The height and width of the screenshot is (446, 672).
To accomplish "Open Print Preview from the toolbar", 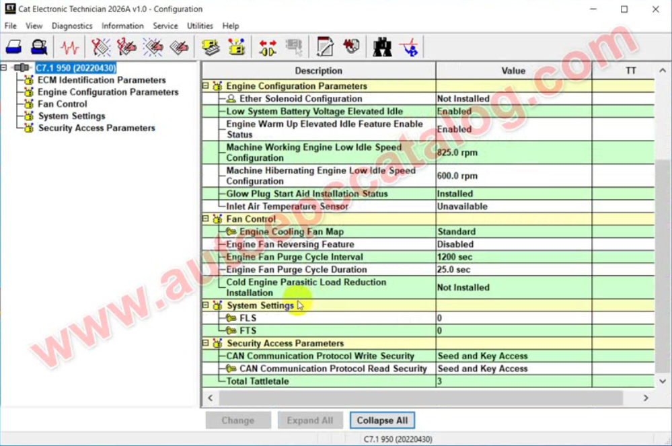I will click(x=40, y=48).
